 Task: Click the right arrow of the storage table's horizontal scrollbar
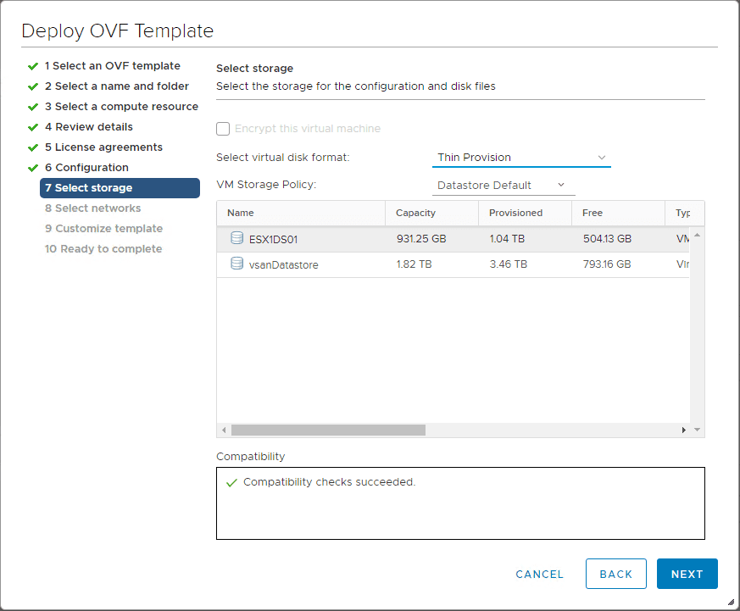pos(683,430)
